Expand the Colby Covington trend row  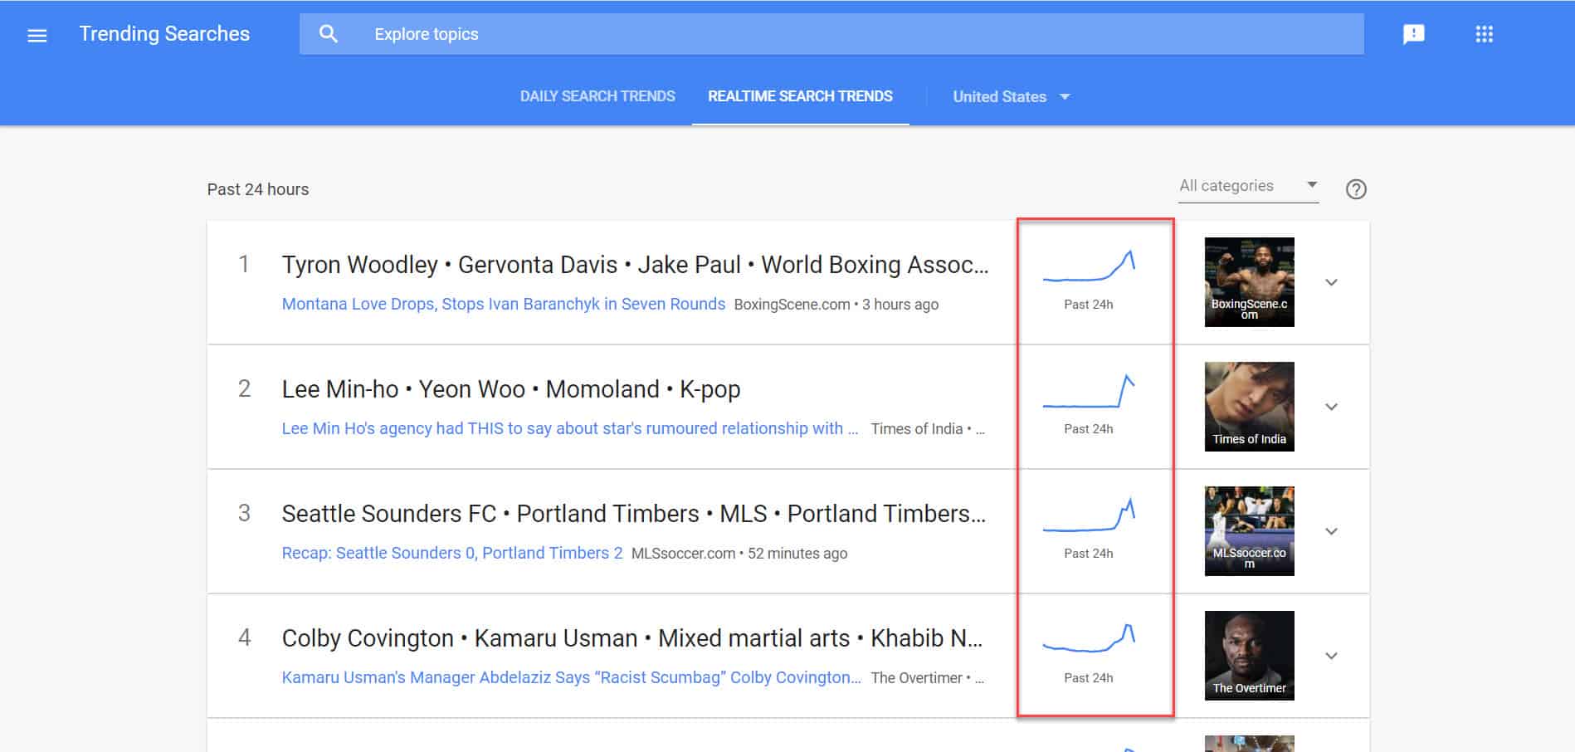coord(1331,656)
